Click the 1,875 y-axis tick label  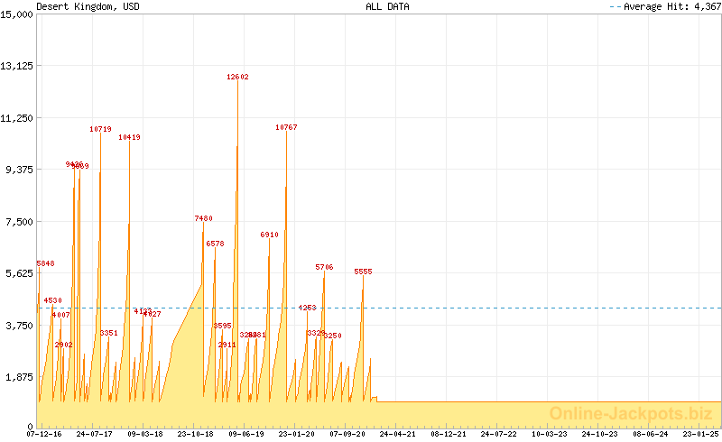[x=20, y=378]
